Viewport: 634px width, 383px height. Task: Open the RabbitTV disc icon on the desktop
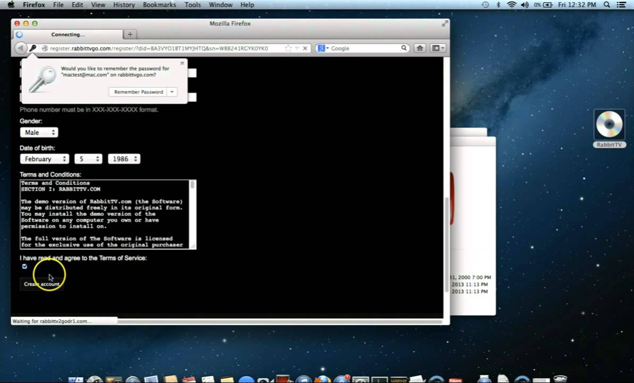(608, 124)
